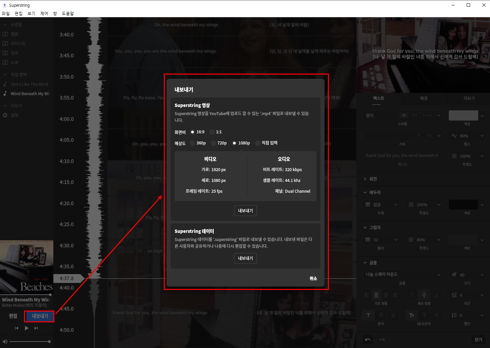Open the 아티스트 (Artist) library icon
The width and height of the screenshot is (490, 348).
point(5,44)
